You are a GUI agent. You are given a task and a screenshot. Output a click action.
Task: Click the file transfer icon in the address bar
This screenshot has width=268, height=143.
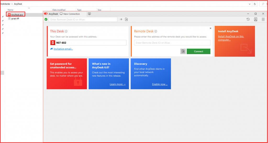pyautogui.click(x=126, y=19)
